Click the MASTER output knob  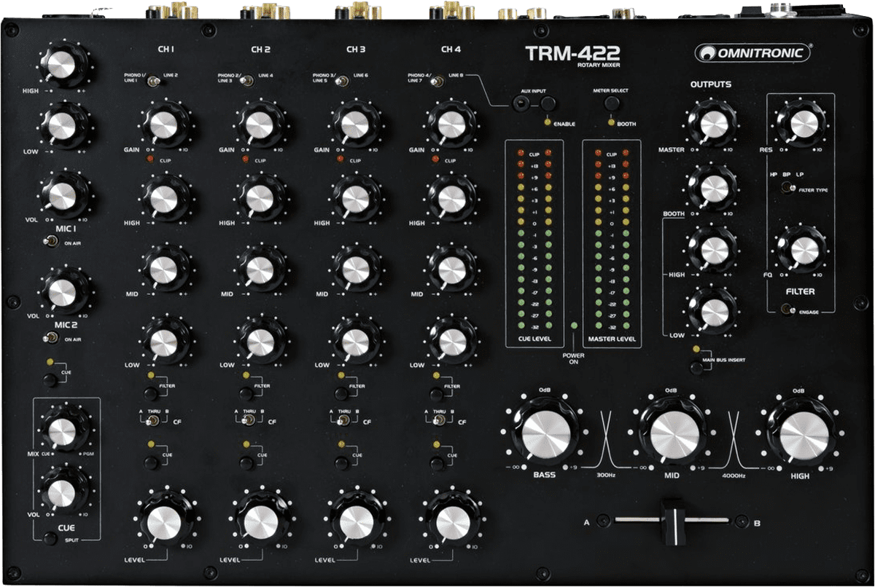(x=710, y=124)
